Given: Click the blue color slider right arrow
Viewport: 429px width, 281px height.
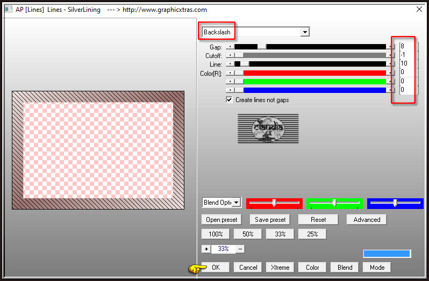Looking at the screenshot, I should pyautogui.click(x=390, y=90).
